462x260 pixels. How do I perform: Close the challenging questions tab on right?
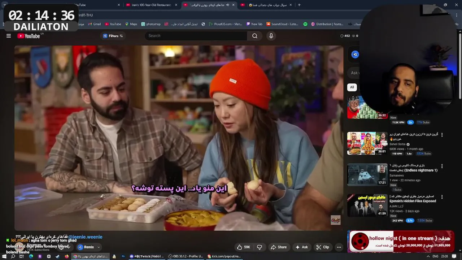pos(291,5)
